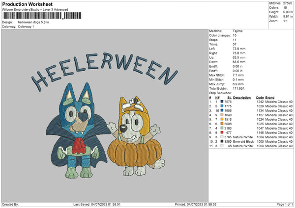Click the Total Bobbin value '171.93ft'

click(238, 88)
